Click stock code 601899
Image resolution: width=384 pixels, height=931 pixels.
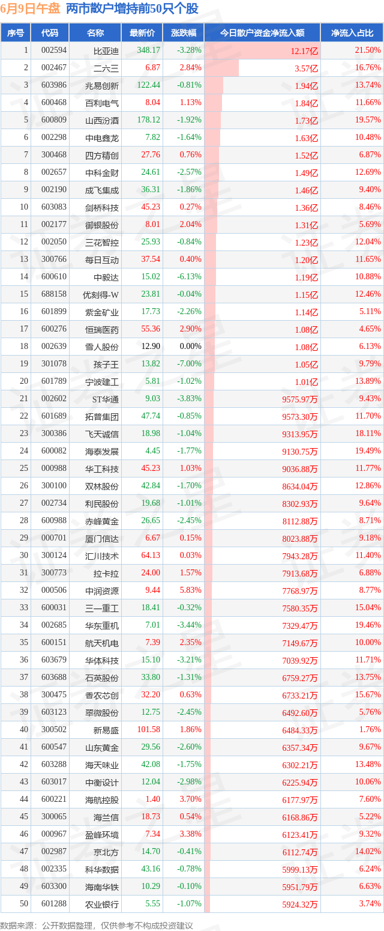(x=53, y=312)
